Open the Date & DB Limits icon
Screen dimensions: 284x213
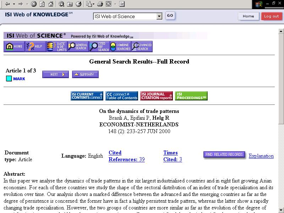click(x=57, y=47)
